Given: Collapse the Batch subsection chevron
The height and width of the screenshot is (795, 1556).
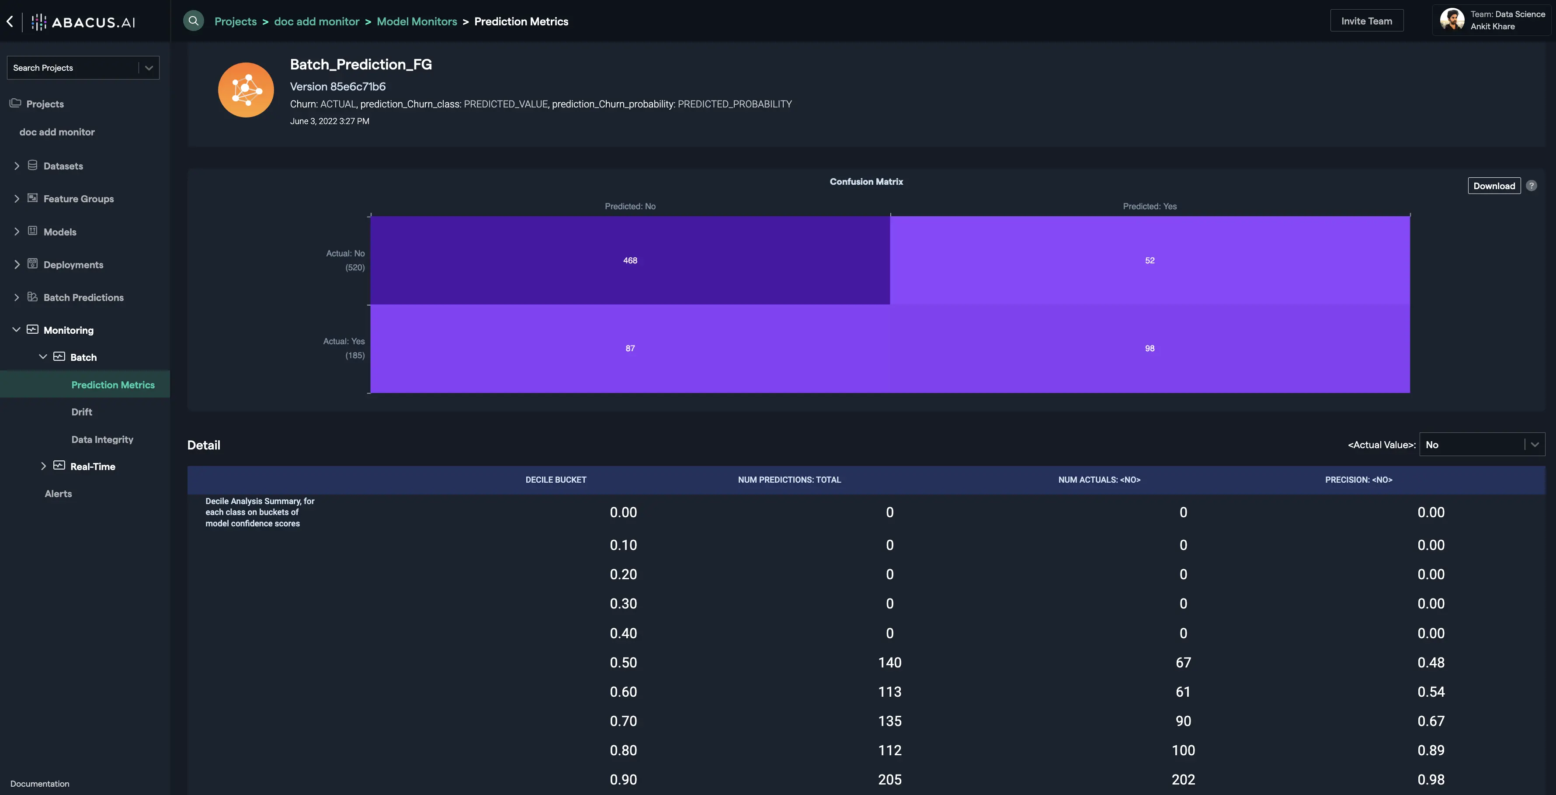Looking at the screenshot, I should (x=43, y=357).
